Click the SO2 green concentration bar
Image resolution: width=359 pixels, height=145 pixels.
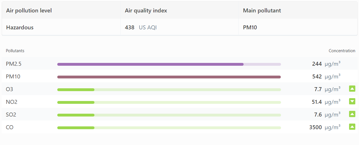click(169, 115)
